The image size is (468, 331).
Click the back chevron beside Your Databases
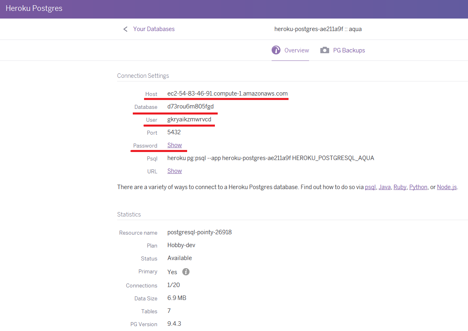[126, 29]
